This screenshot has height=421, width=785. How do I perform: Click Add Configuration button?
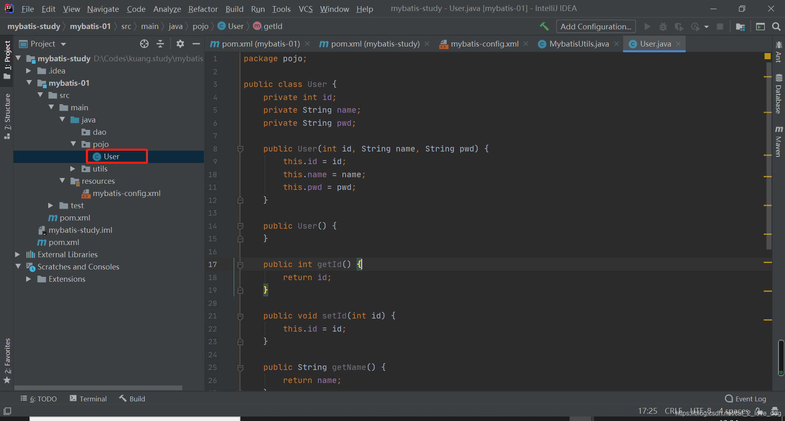click(596, 27)
